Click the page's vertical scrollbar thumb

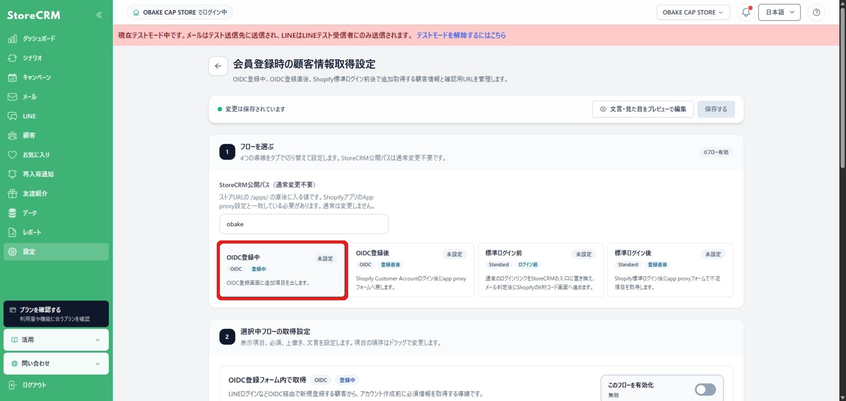pos(842,89)
